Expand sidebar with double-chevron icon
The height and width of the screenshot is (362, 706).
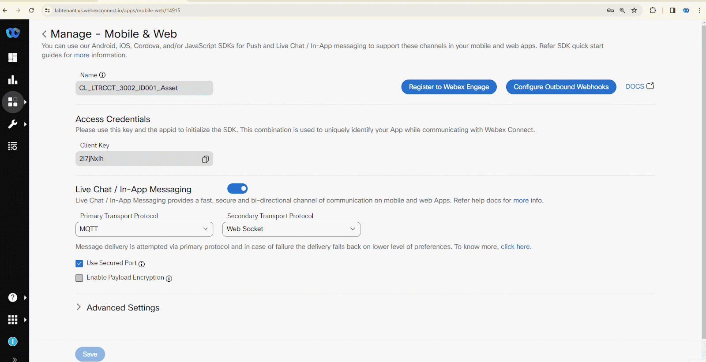15,359
